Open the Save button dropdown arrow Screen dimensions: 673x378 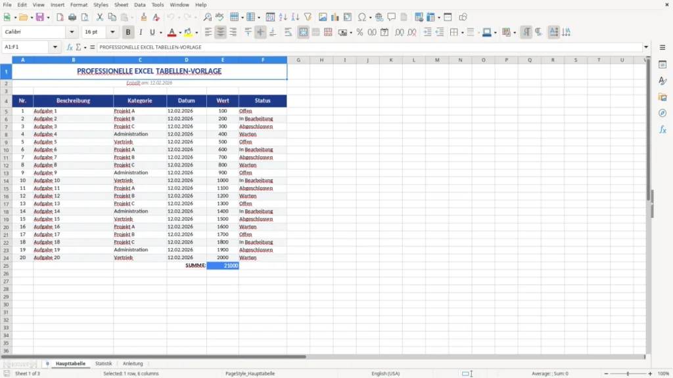click(48, 17)
